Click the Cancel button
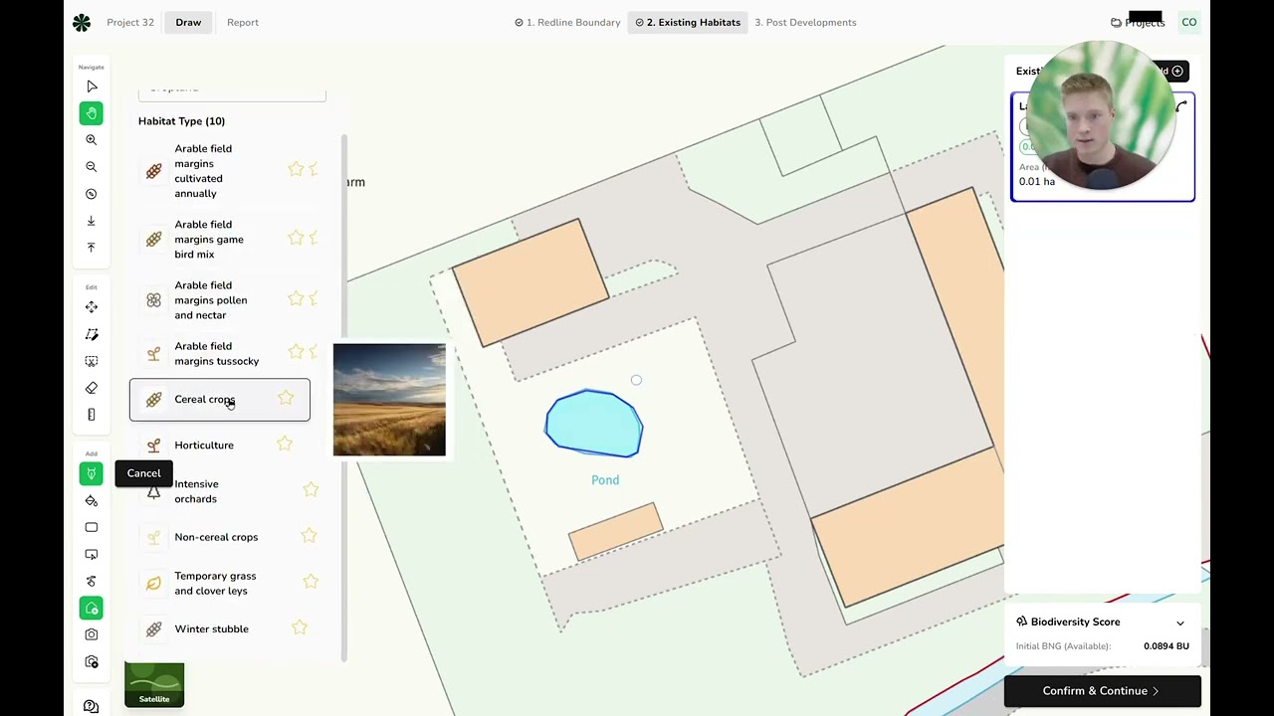1274x716 pixels. click(143, 473)
